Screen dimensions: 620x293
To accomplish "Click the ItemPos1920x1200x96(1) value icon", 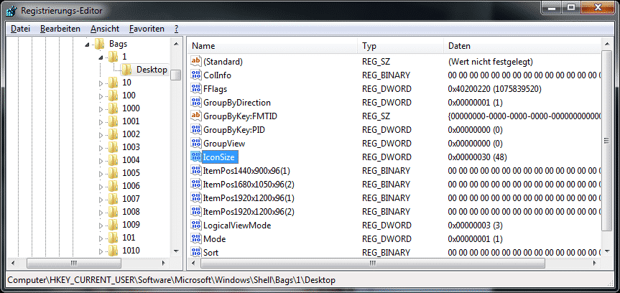I will tap(195, 197).
